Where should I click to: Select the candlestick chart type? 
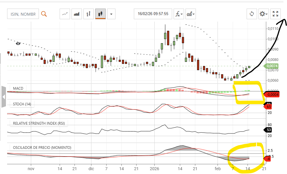[x=100, y=14]
